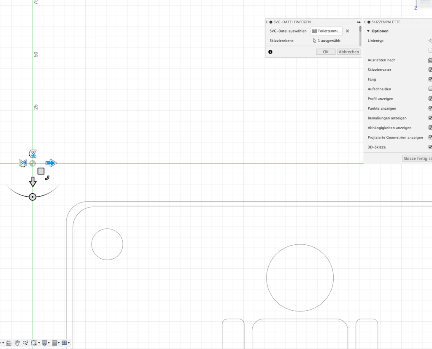Click the info icon in SVG dialog
The height and width of the screenshot is (349, 432).
270,52
